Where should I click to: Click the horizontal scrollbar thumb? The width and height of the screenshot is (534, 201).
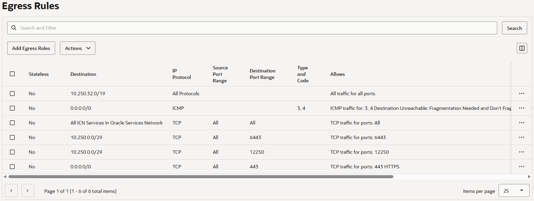(201, 177)
